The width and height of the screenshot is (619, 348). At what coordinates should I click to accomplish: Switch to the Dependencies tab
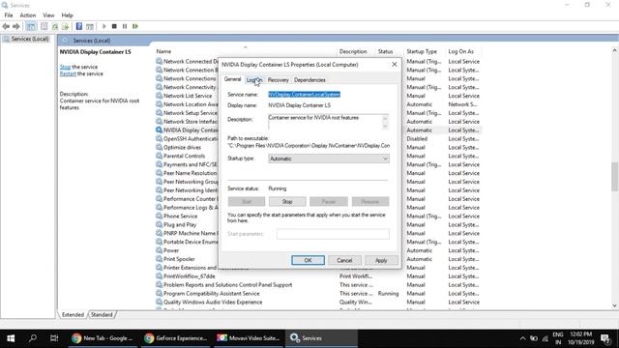[309, 80]
